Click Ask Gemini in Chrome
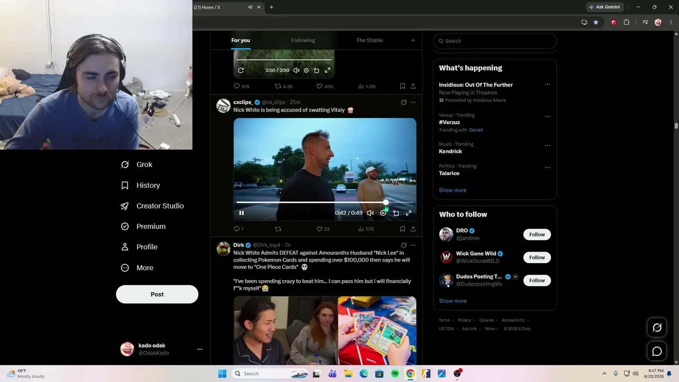This screenshot has height=382, width=679. [x=604, y=7]
